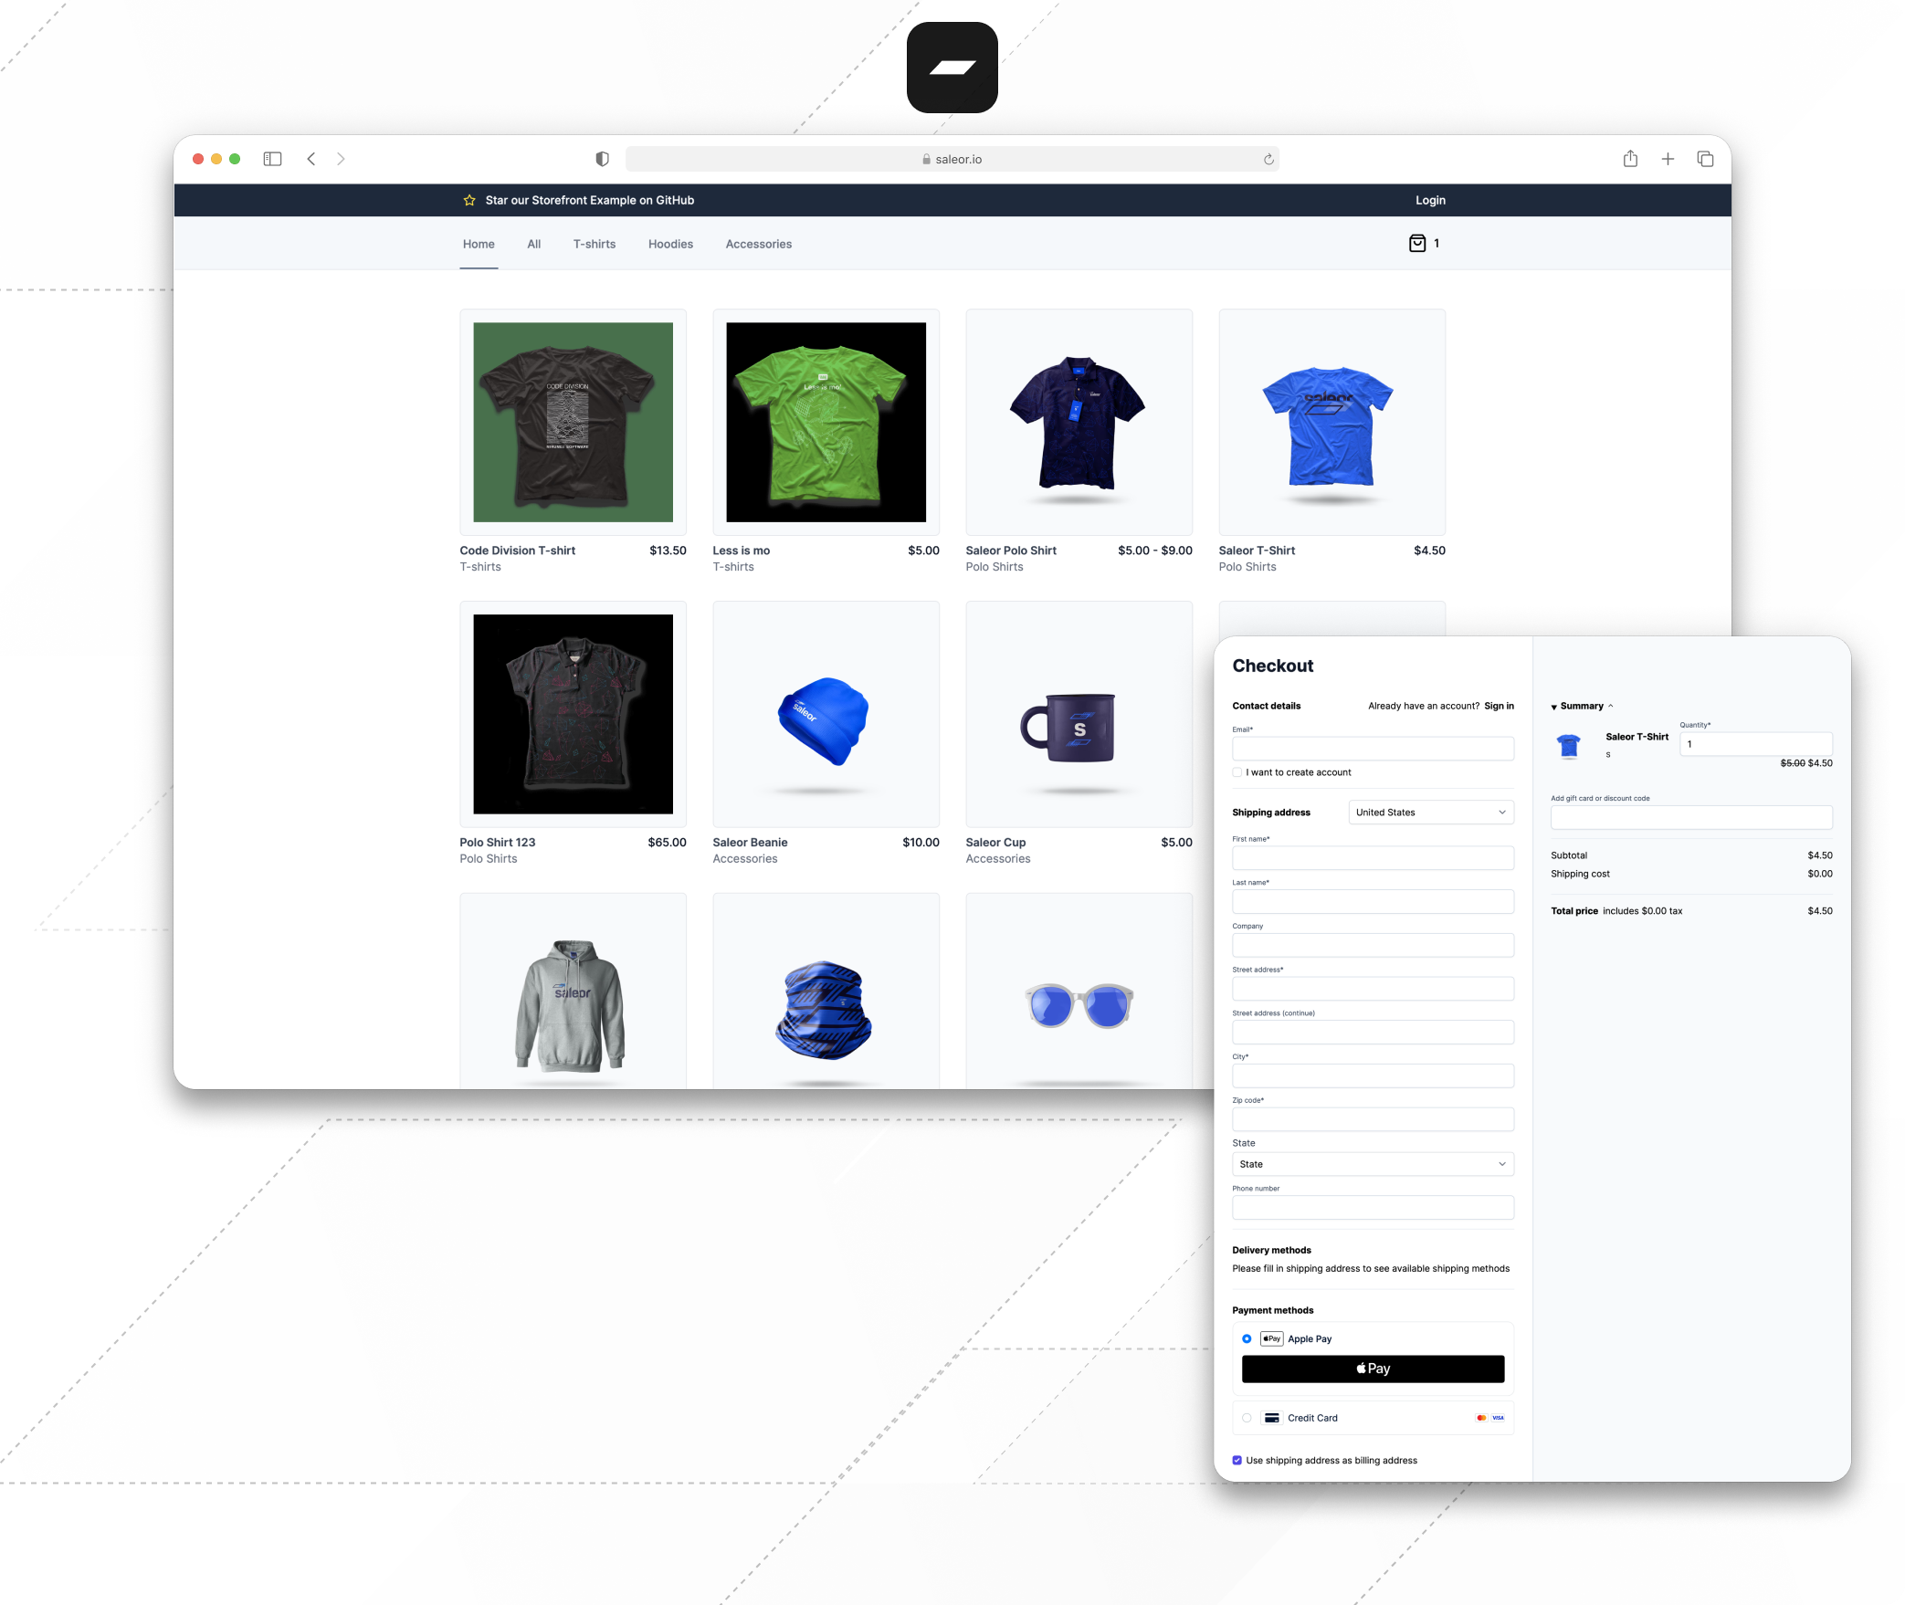Open the Polo Shirt 123 image
The width and height of the screenshot is (1905, 1605).
[573, 714]
